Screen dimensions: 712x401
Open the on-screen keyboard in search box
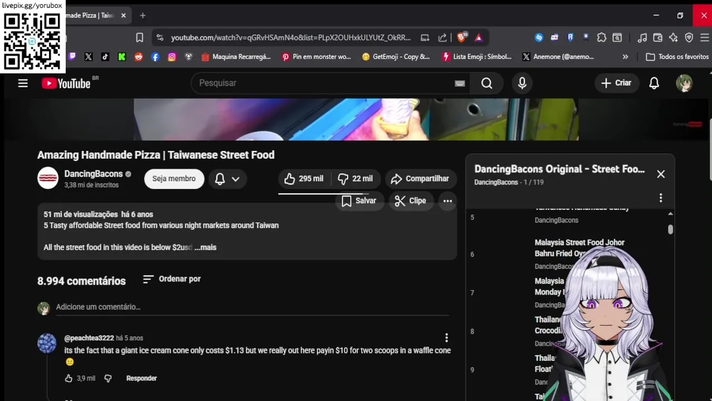460,83
